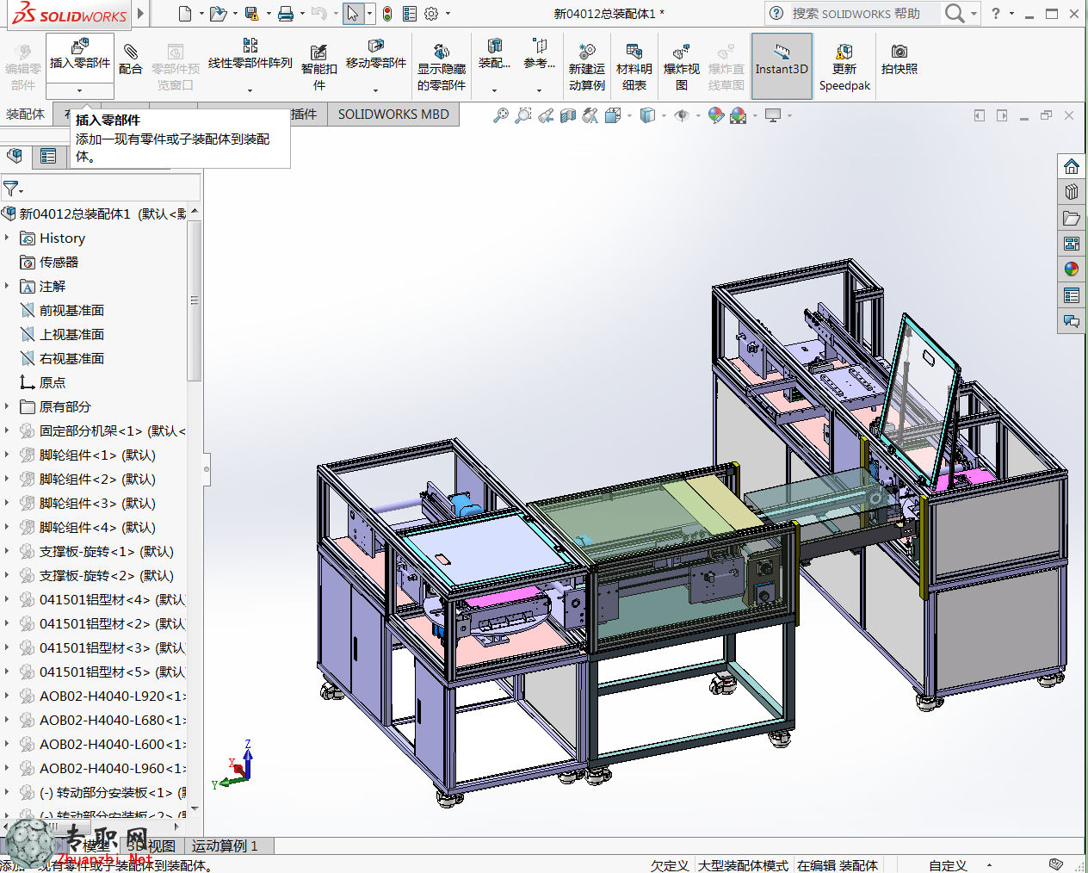Open 线性零部件阵列 dropdown arrow
The width and height of the screenshot is (1088, 873).
(x=250, y=90)
